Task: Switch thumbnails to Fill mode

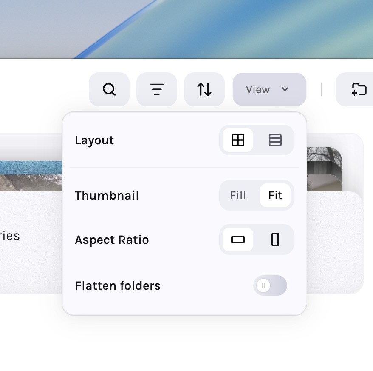Action: [x=238, y=195]
